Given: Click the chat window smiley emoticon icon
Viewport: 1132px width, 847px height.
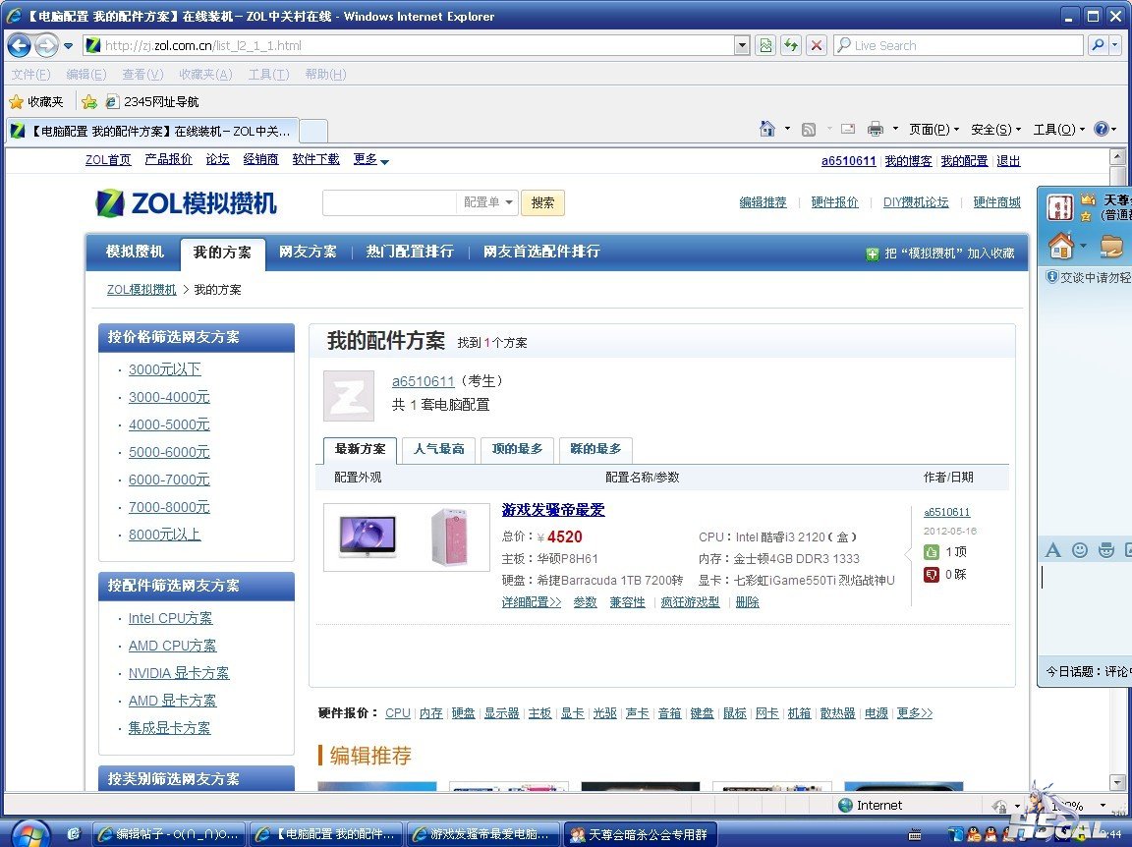Looking at the screenshot, I should coord(1080,550).
